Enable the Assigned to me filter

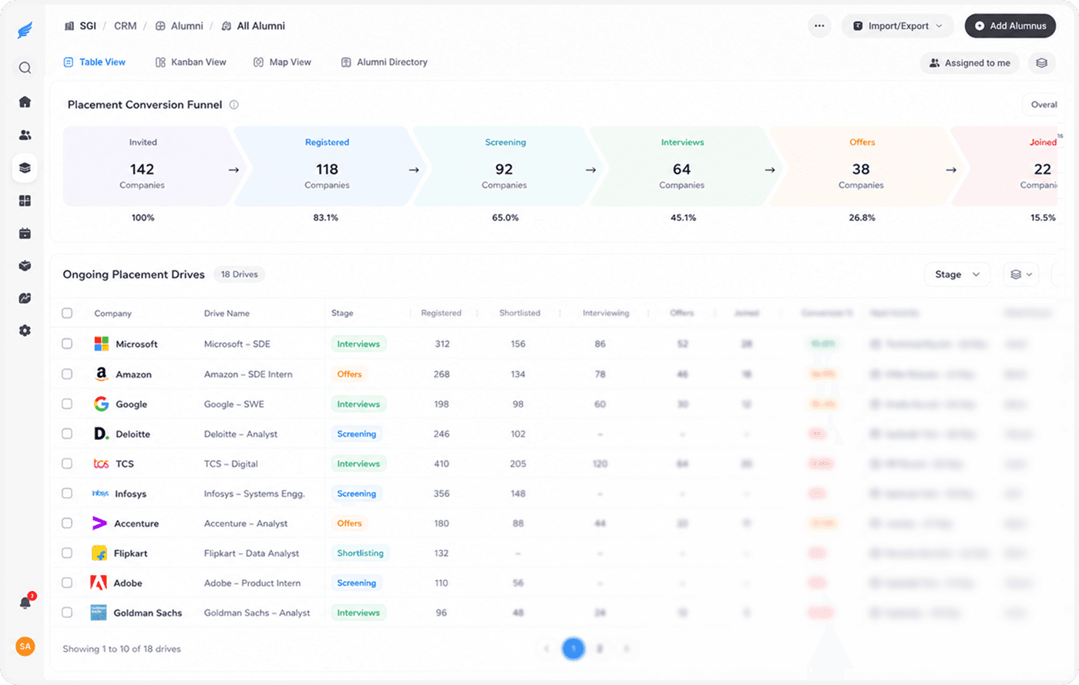(x=970, y=63)
